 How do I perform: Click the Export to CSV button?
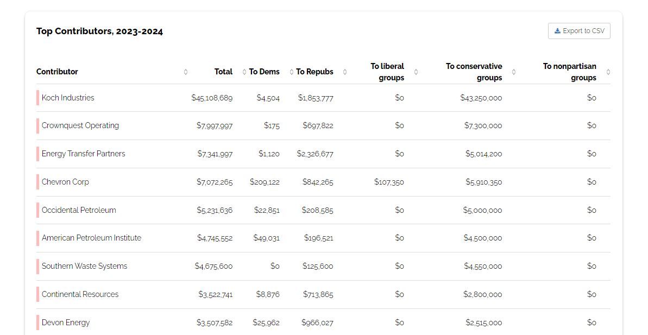579,31
